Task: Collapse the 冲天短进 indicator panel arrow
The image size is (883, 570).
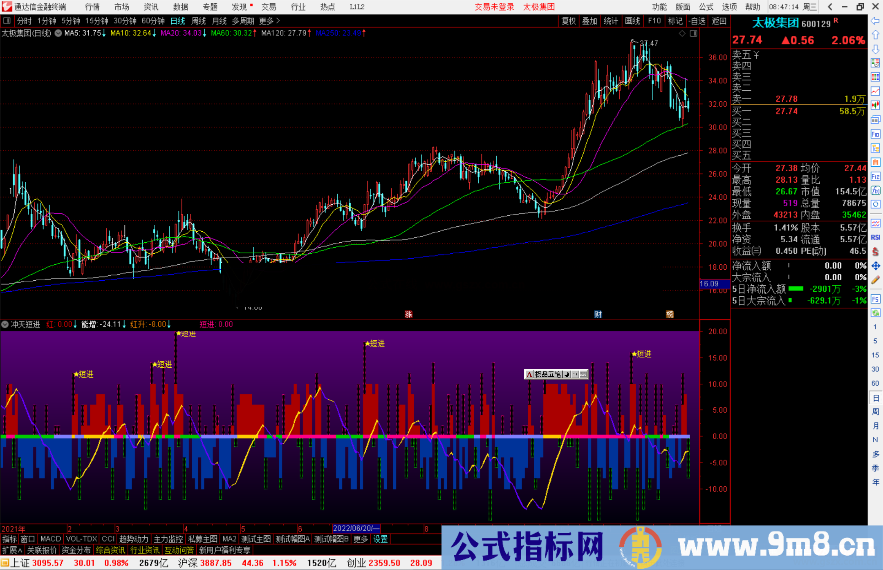Action: 5,324
